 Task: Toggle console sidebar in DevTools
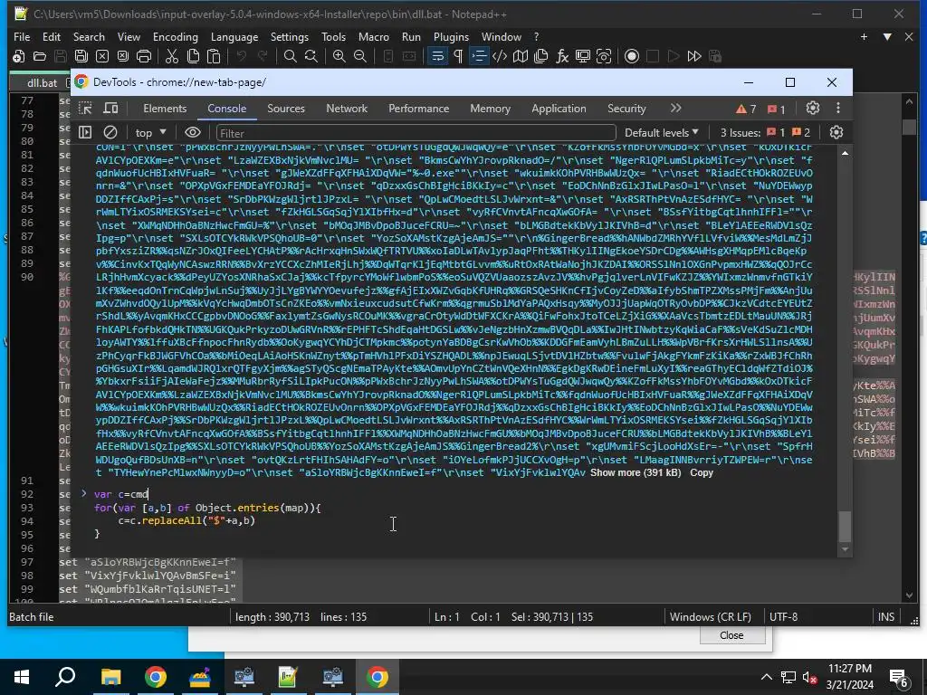click(85, 132)
